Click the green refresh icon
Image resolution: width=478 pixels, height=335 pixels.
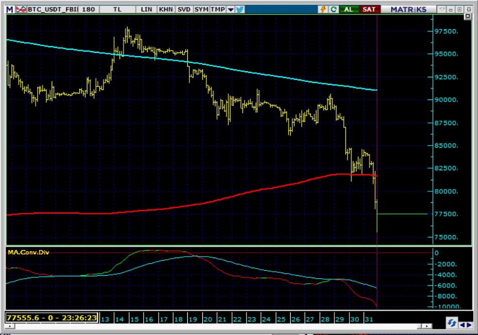coord(333,10)
